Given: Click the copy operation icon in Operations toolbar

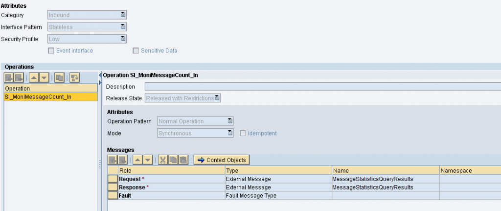Looking at the screenshot, I should click(59, 77).
